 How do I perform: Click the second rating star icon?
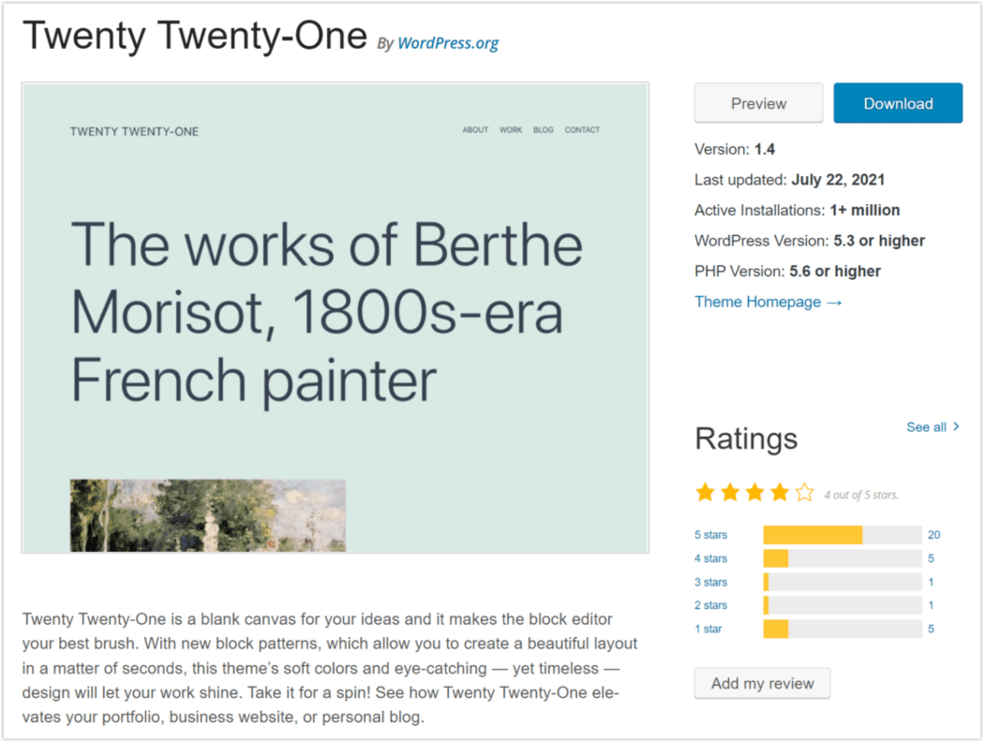(x=730, y=493)
